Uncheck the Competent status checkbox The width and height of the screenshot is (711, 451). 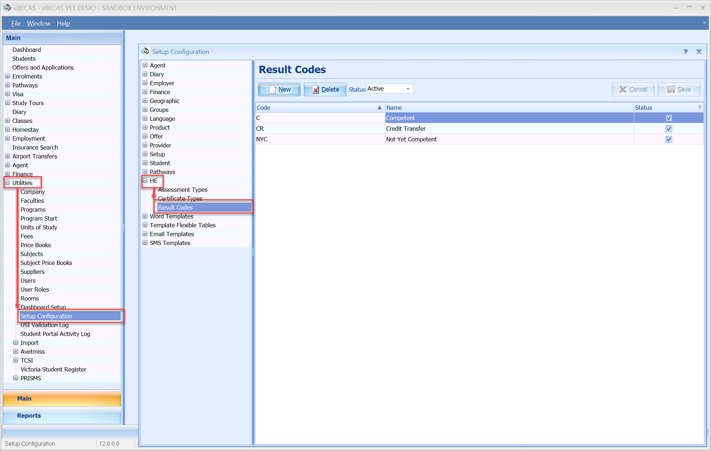pos(669,118)
